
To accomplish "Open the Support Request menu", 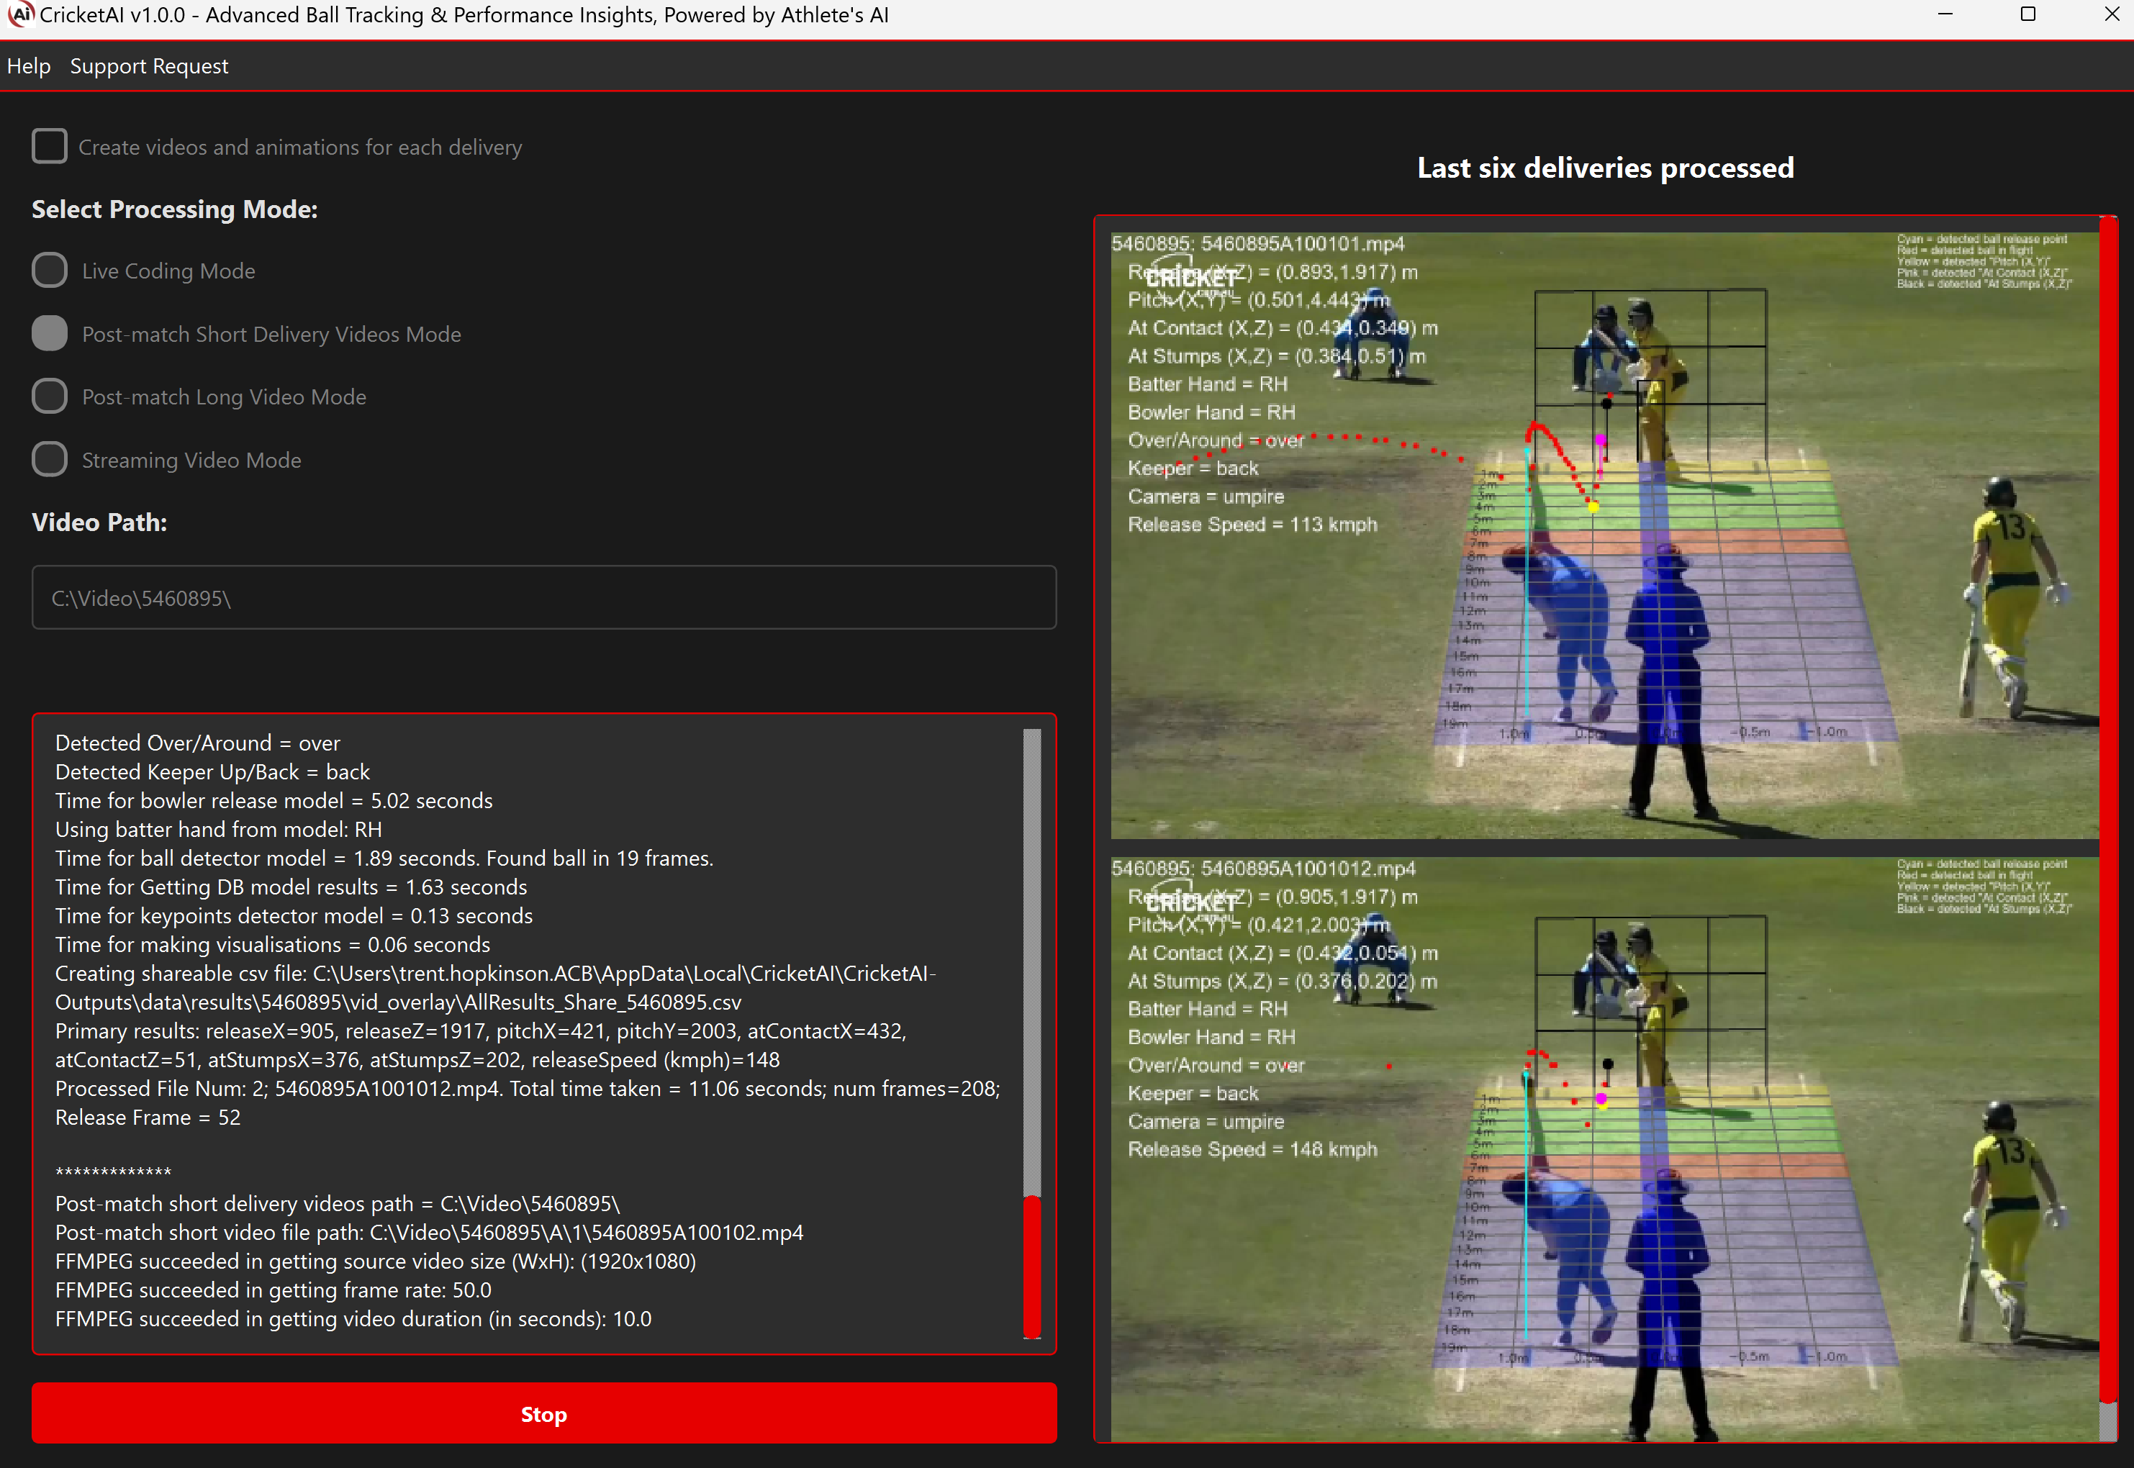I will point(149,66).
